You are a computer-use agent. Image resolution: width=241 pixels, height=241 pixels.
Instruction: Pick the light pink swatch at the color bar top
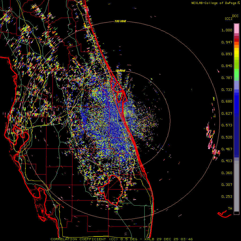236,28
